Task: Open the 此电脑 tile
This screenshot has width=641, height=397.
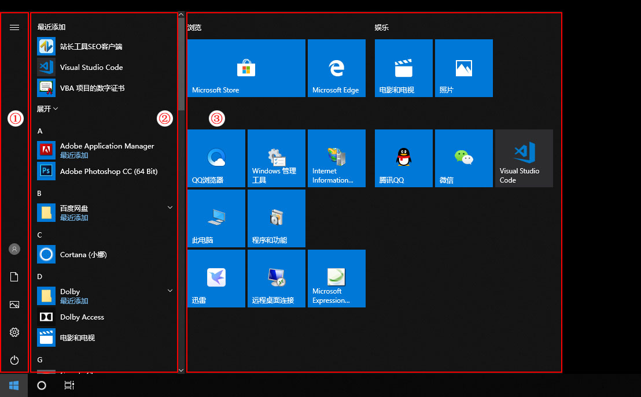Action: [x=216, y=218]
